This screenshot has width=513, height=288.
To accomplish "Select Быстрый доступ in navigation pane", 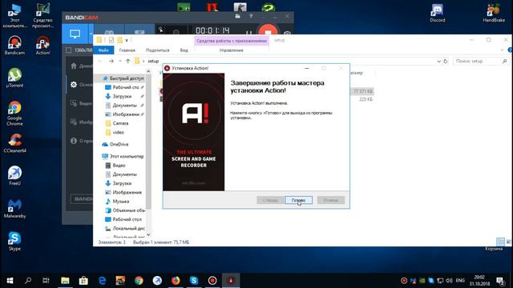I will [123, 78].
